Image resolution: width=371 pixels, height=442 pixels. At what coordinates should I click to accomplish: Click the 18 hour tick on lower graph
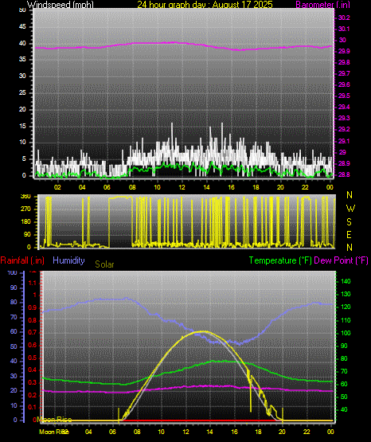pos(258,432)
